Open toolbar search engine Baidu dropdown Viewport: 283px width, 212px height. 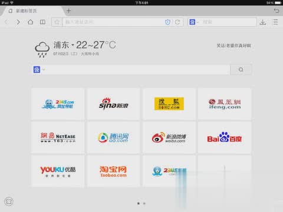pos(194,22)
